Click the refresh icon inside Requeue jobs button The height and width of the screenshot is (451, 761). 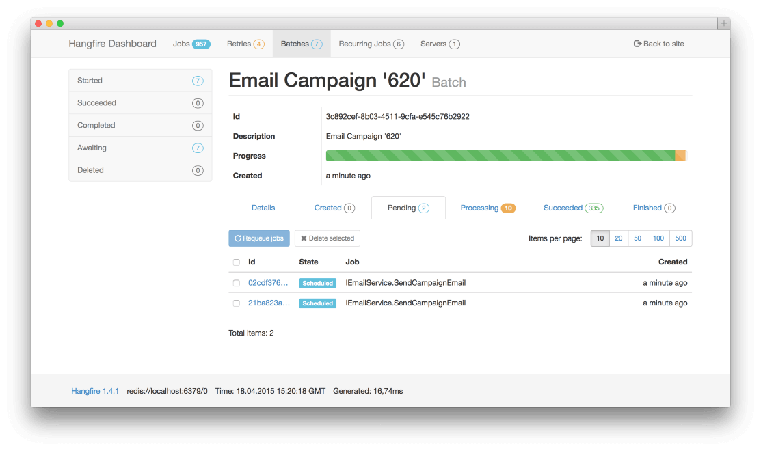tap(237, 238)
